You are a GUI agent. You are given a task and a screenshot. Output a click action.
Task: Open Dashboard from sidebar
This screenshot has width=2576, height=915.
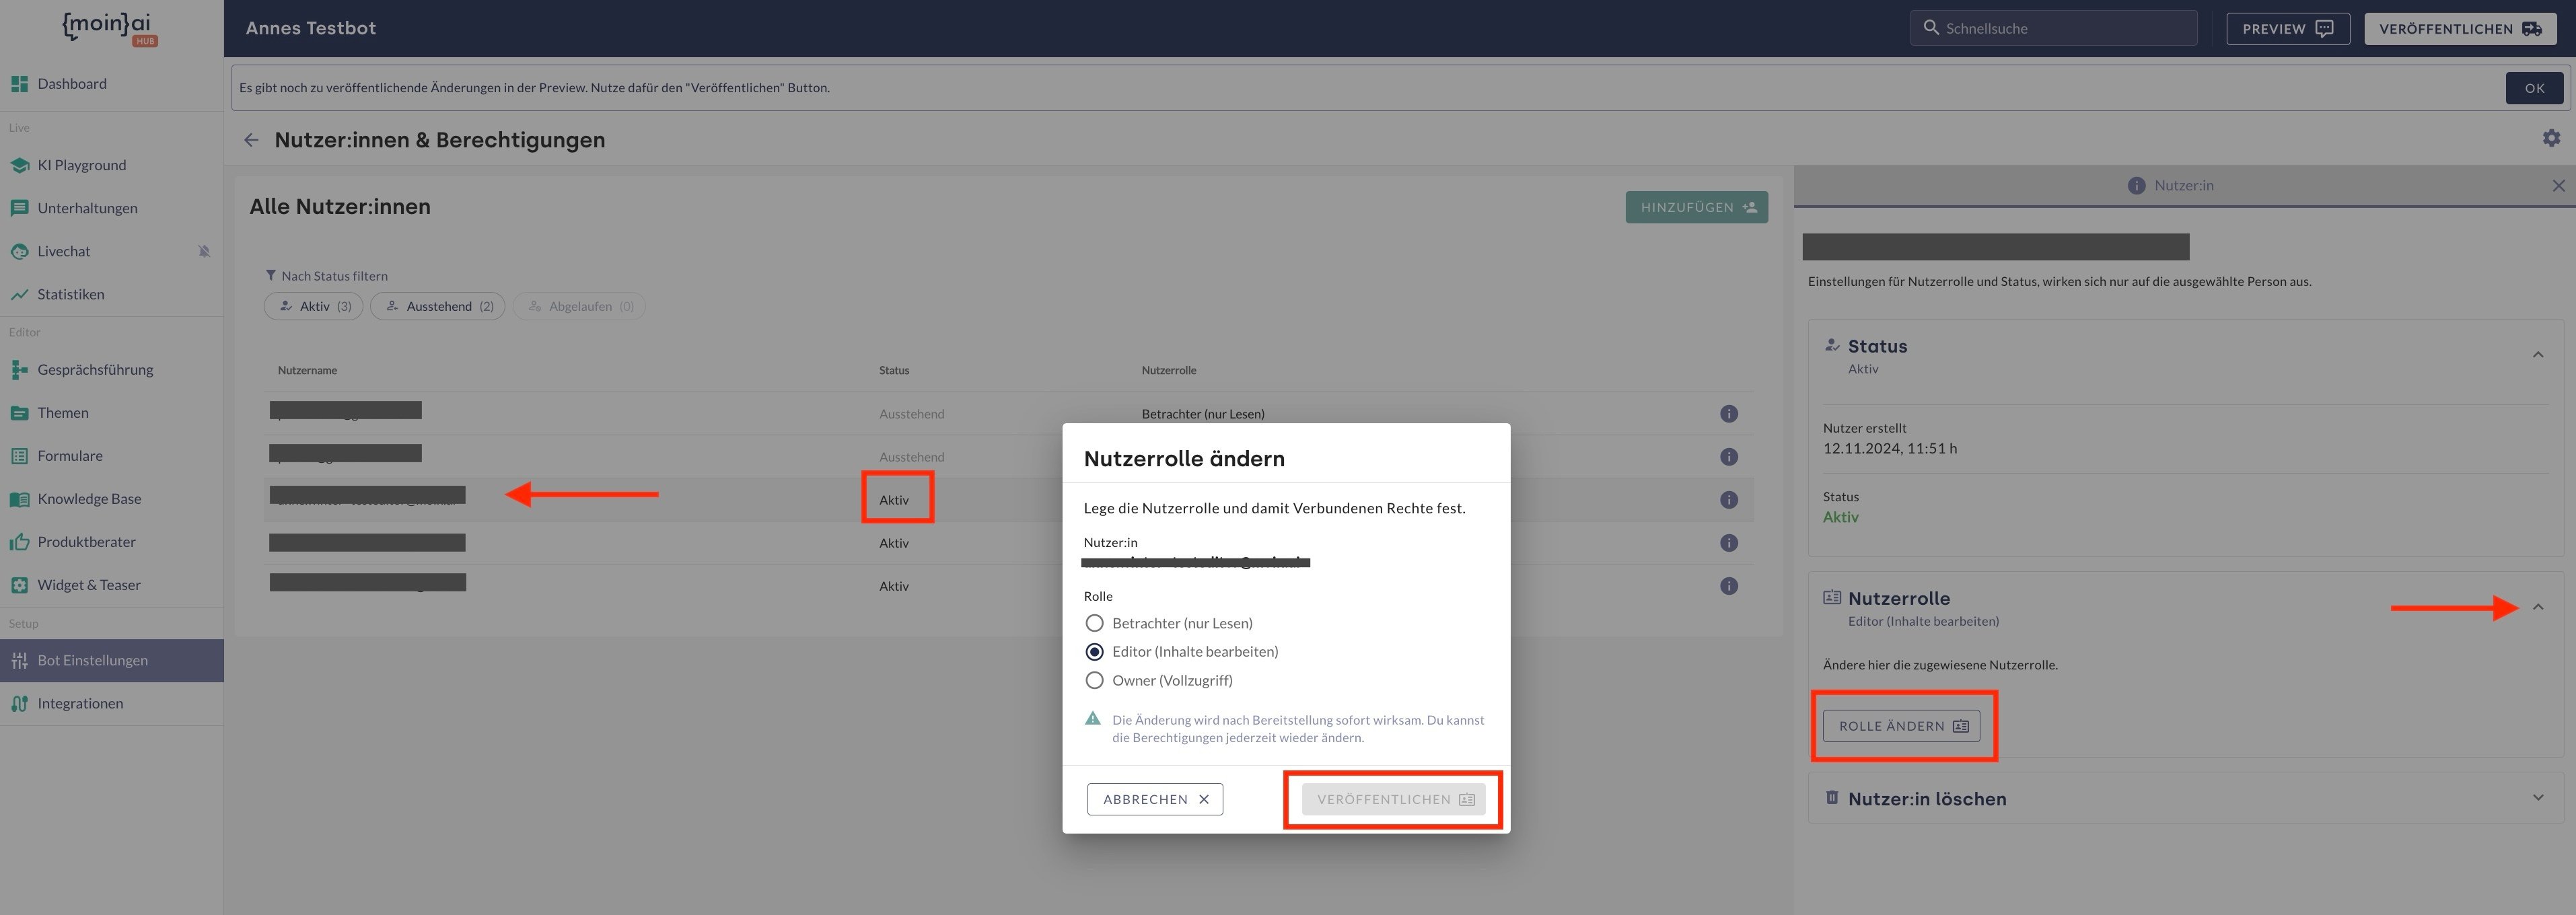[72, 84]
